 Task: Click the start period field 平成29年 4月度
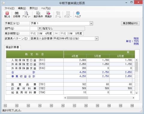[41, 34]
